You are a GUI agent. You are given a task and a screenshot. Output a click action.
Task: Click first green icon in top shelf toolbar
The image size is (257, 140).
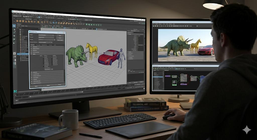[86, 25]
